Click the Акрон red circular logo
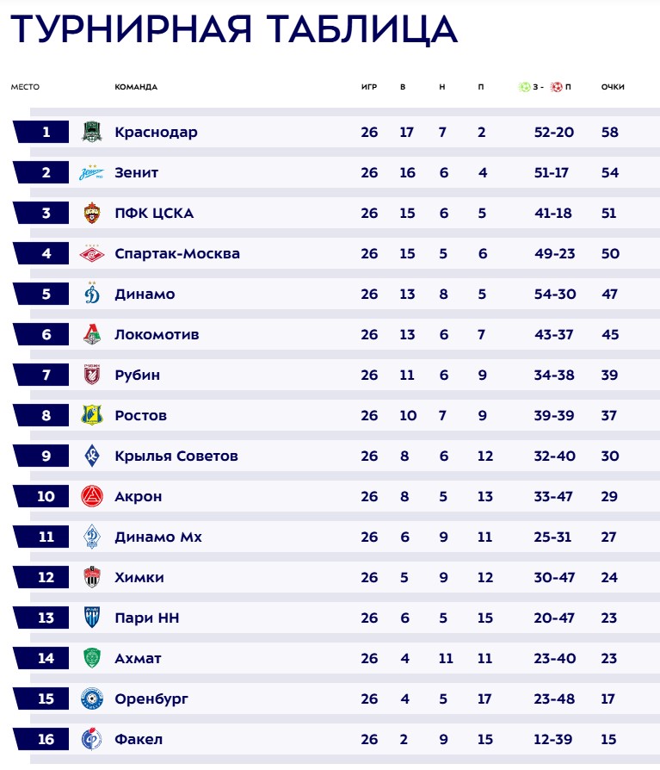The width and height of the screenshot is (660, 770). click(92, 496)
